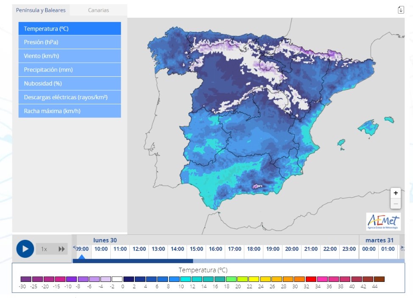Click the download map icon

401,10
